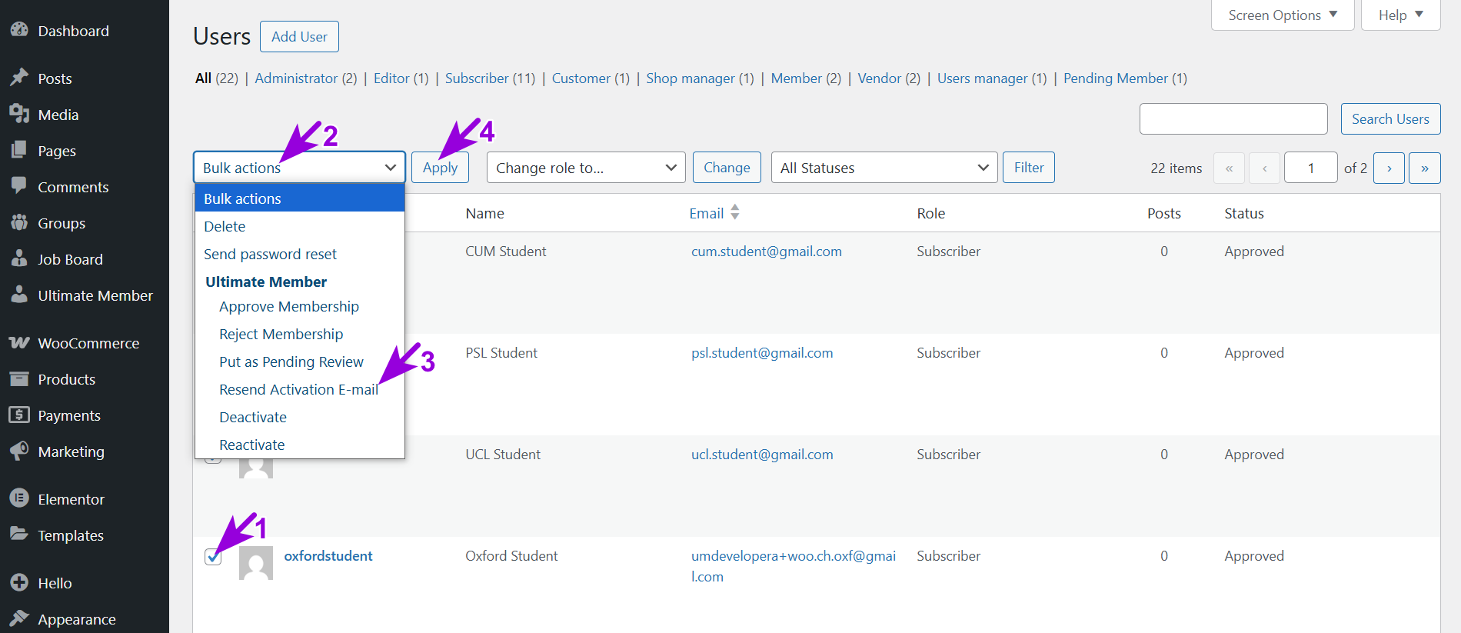This screenshot has width=1461, height=633.
Task: Click Oxford Student email address link
Action: [x=794, y=566]
